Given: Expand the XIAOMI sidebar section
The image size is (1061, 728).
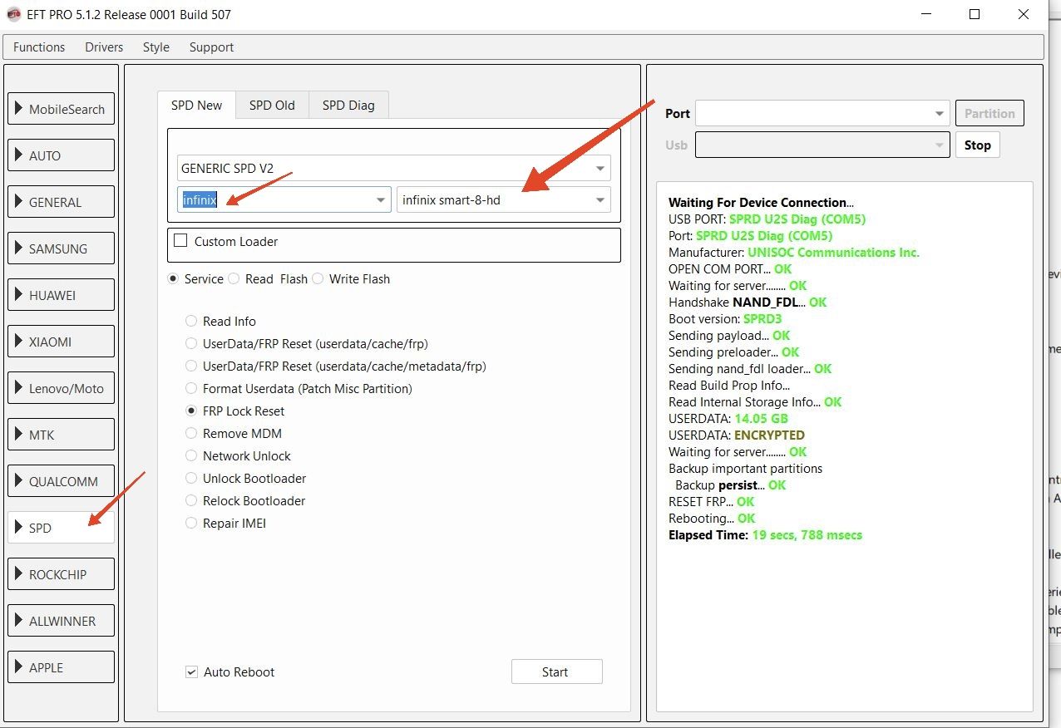Looking at the screenshot, I should (x=61, y=342).
